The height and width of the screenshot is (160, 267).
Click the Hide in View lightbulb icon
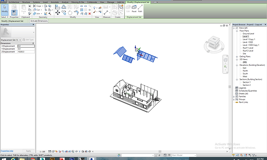[94, 8]
